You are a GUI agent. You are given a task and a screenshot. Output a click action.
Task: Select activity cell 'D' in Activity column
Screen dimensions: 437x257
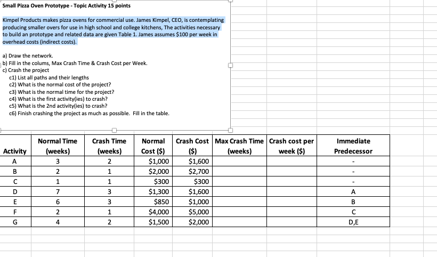(x=15, y=192)
